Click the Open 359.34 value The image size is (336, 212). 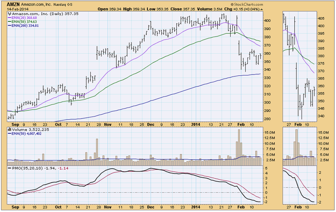110,9
